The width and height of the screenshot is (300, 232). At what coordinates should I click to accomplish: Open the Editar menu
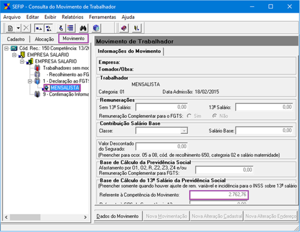pyautogui.click(x=33, y=17)
